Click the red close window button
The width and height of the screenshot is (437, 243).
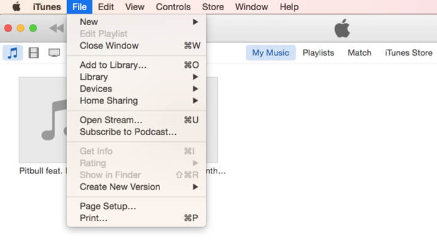[8, 28]
